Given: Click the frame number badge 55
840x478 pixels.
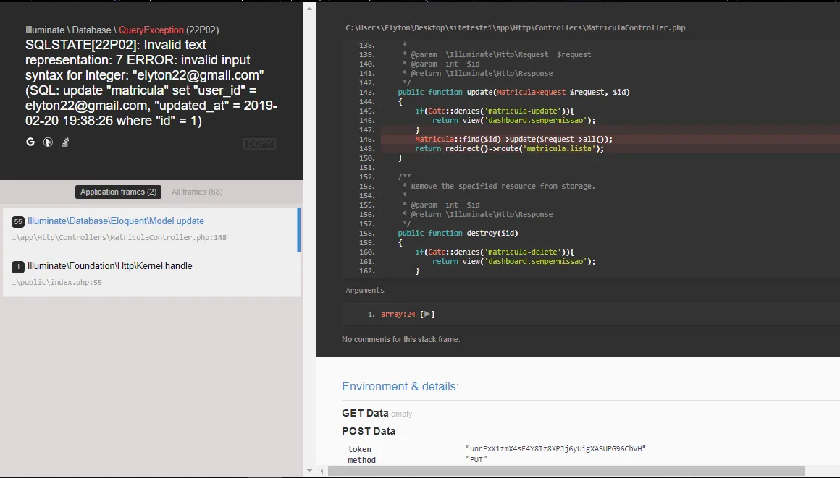Looking at the screenshot, I should point(18,221).
